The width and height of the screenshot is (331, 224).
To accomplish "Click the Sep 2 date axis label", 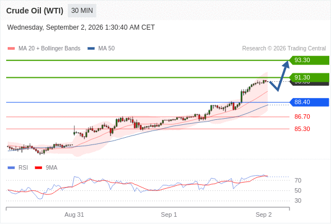I will (x=264, y=214).
